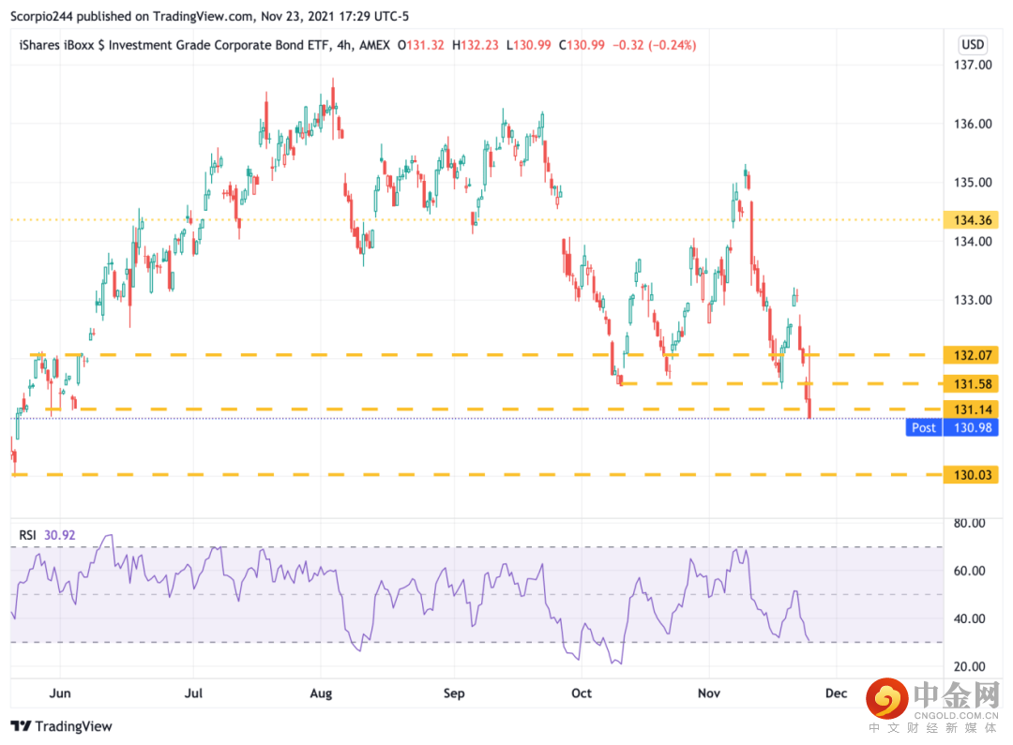Click the 134.00 price axis label
Viewport: 1013px width, 745px height.
pos(973,242)
